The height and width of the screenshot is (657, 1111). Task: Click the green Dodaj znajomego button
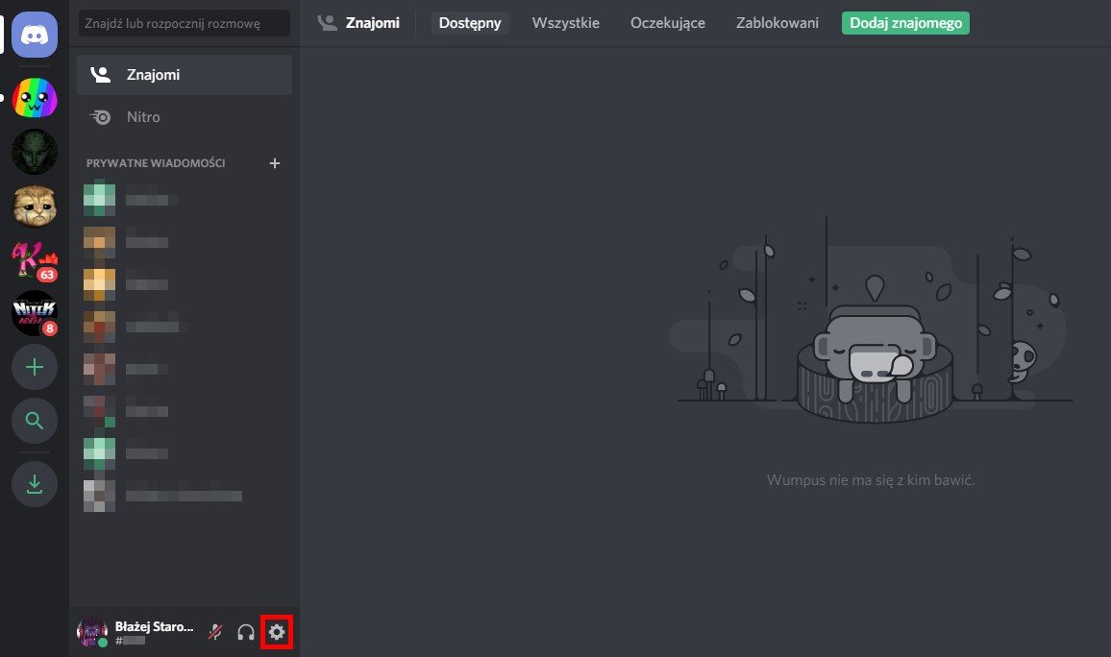[905, 23]
